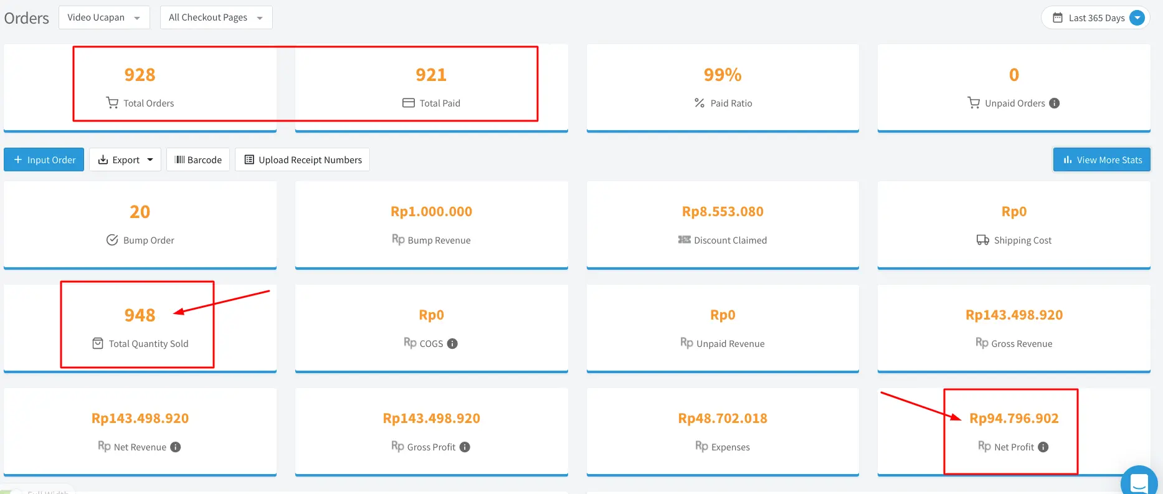Click the COGS info icon
Viewport: 1163px width, 494px height.
[x=452, y=344]
